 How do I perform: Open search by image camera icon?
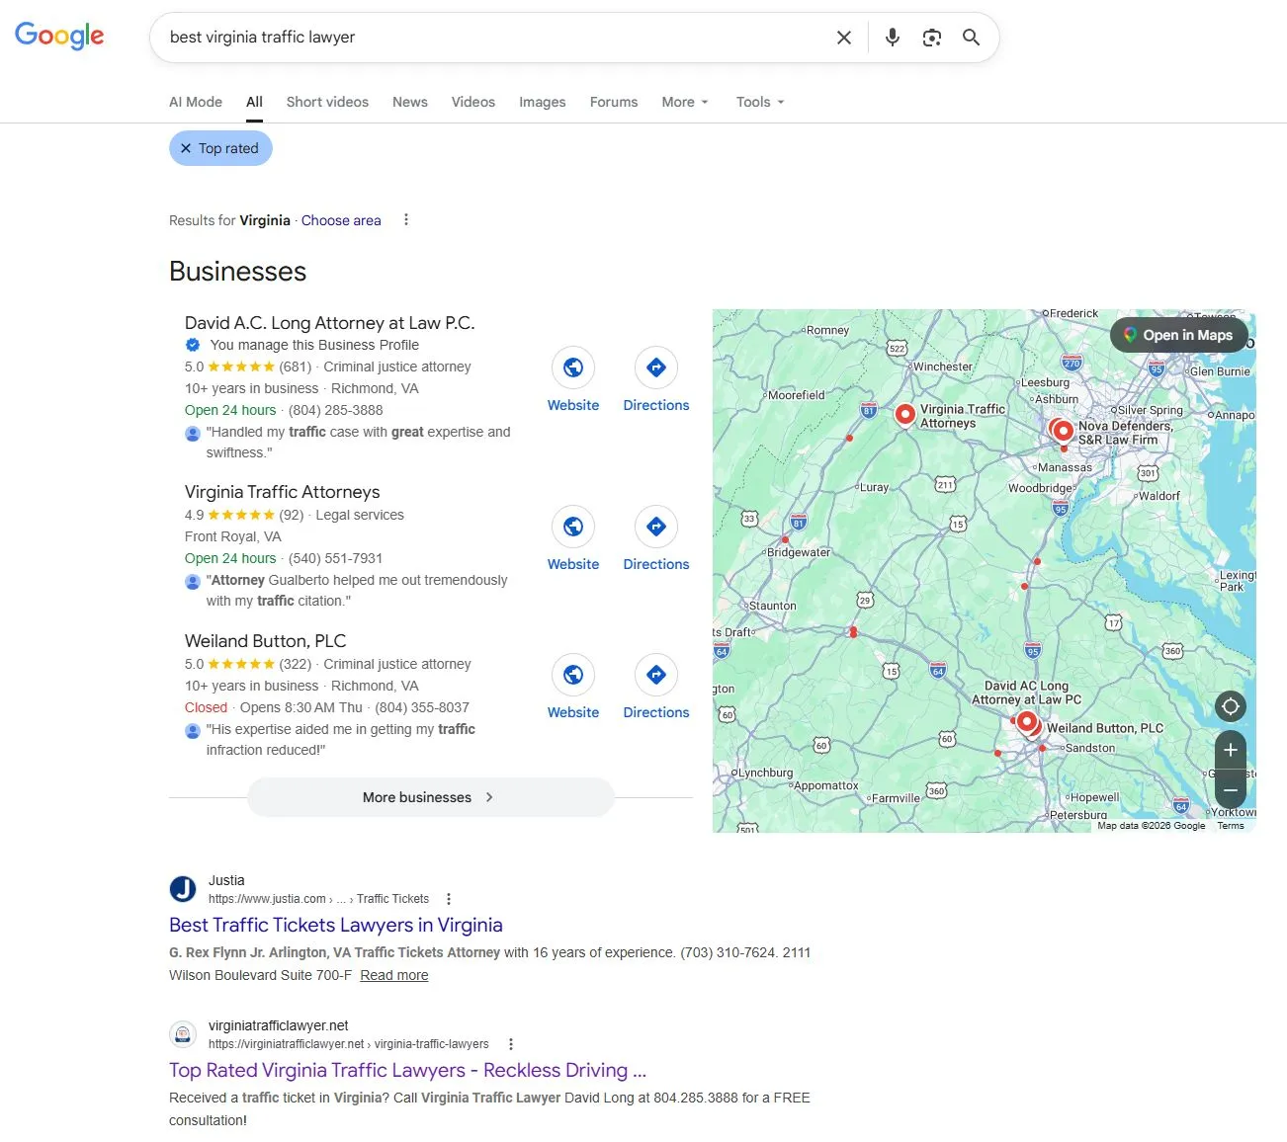click(932, 38)
